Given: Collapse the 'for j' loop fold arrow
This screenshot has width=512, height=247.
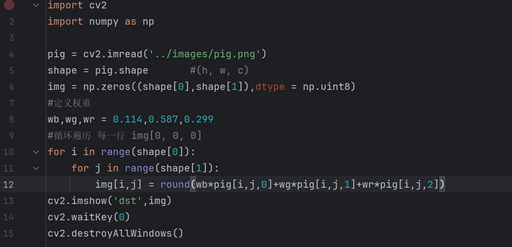Looking at the screenshot, I should [36, 168].
